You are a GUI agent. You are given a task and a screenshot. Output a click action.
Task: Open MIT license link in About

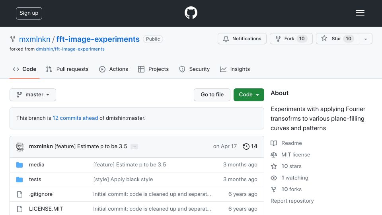click(290, 155)
